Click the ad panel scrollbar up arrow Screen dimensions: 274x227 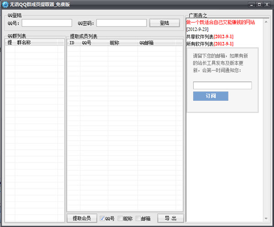266,22
